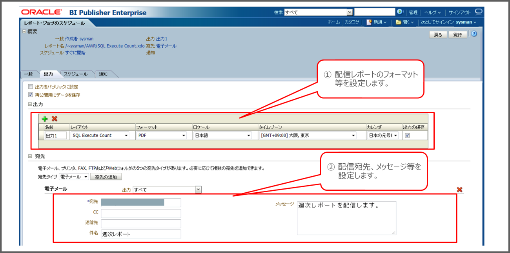Click the 名前 field containing 出力1
510x253 pixels.
(56, 136)
